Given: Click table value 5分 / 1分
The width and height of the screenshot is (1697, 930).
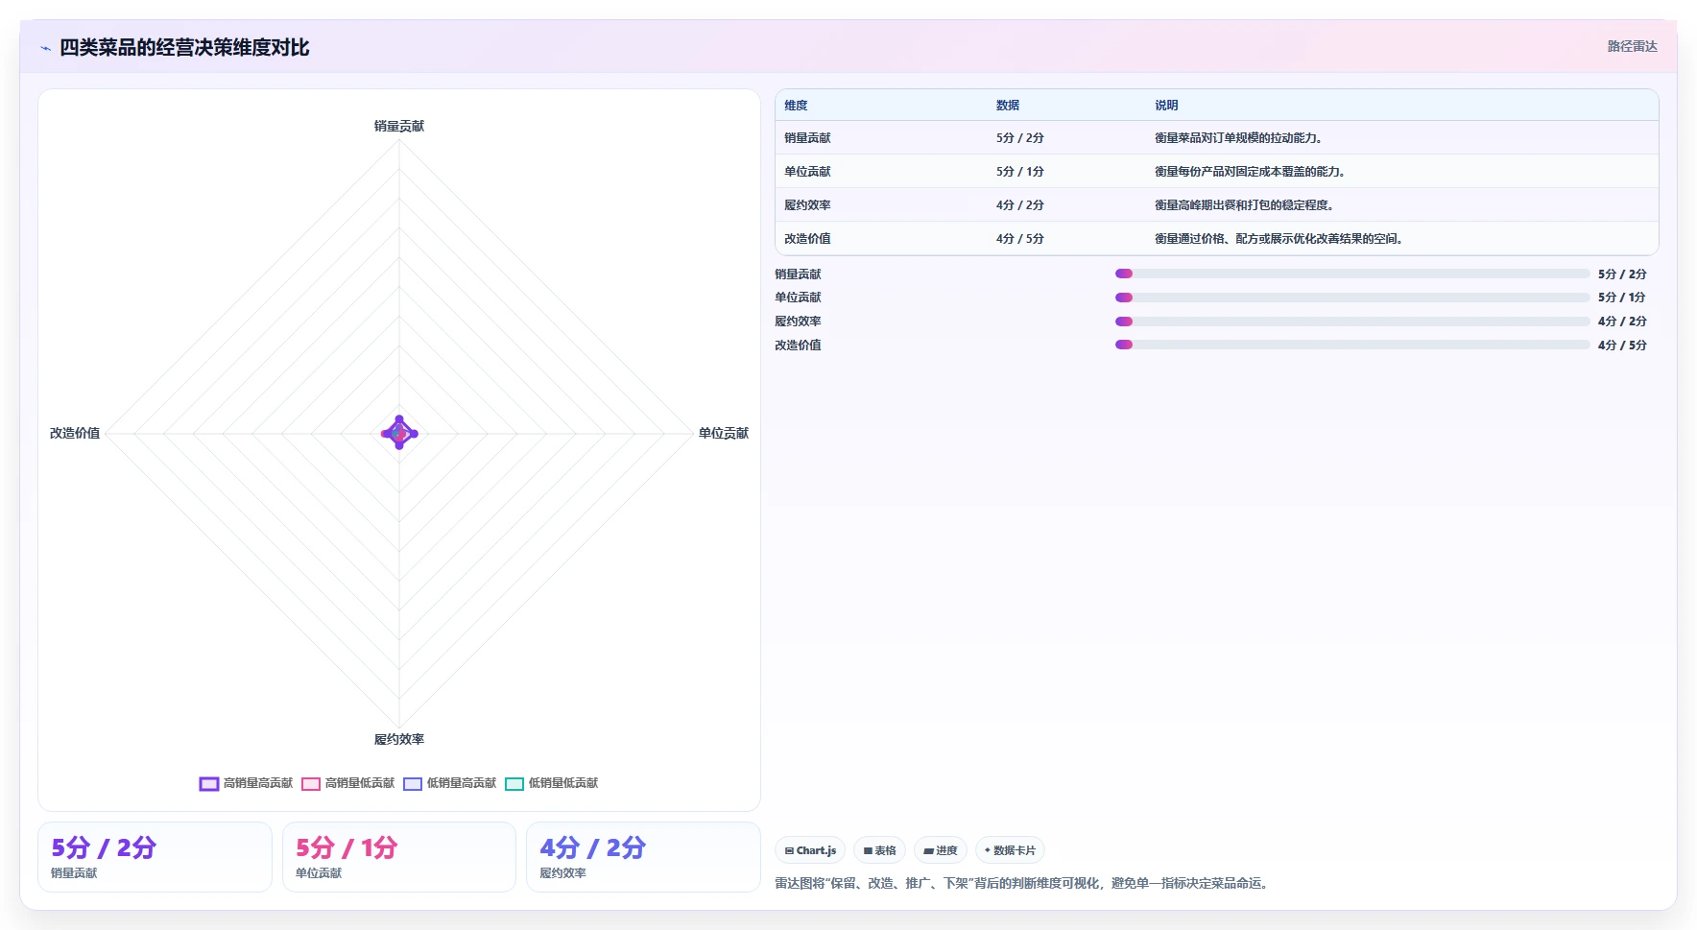Looking at the screenshot, I should [x=1019, y=172].
